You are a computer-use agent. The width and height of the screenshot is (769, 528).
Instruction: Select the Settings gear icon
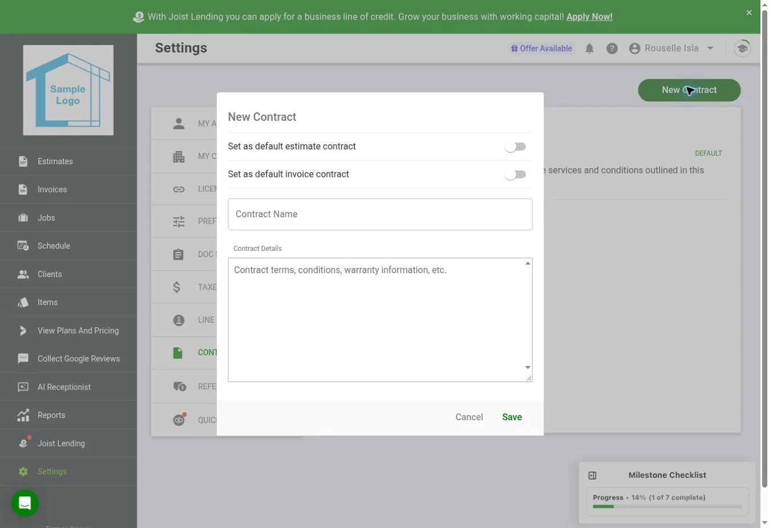(x=23, y=472)
